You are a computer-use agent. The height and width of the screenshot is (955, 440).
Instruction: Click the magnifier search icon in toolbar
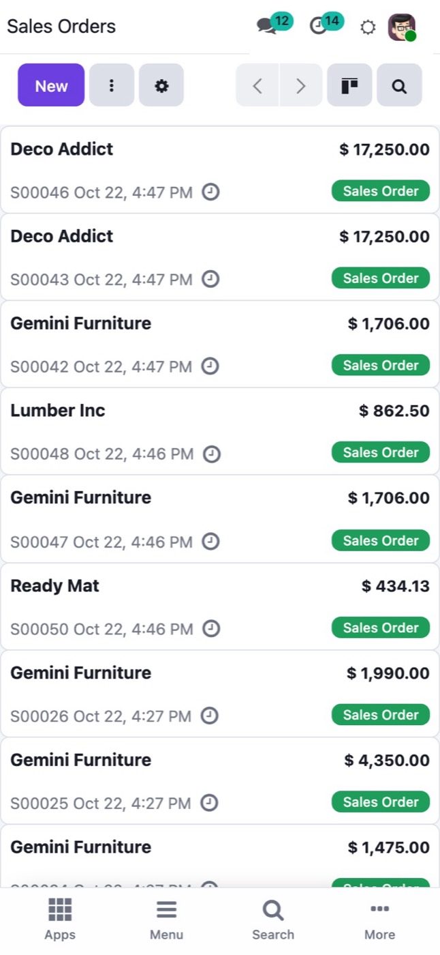pos(399,85)
